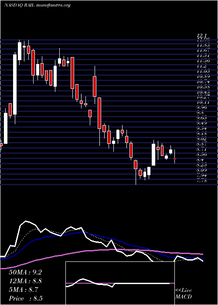Select the 50MA : 9.2 readout

(x=25, y=272)
